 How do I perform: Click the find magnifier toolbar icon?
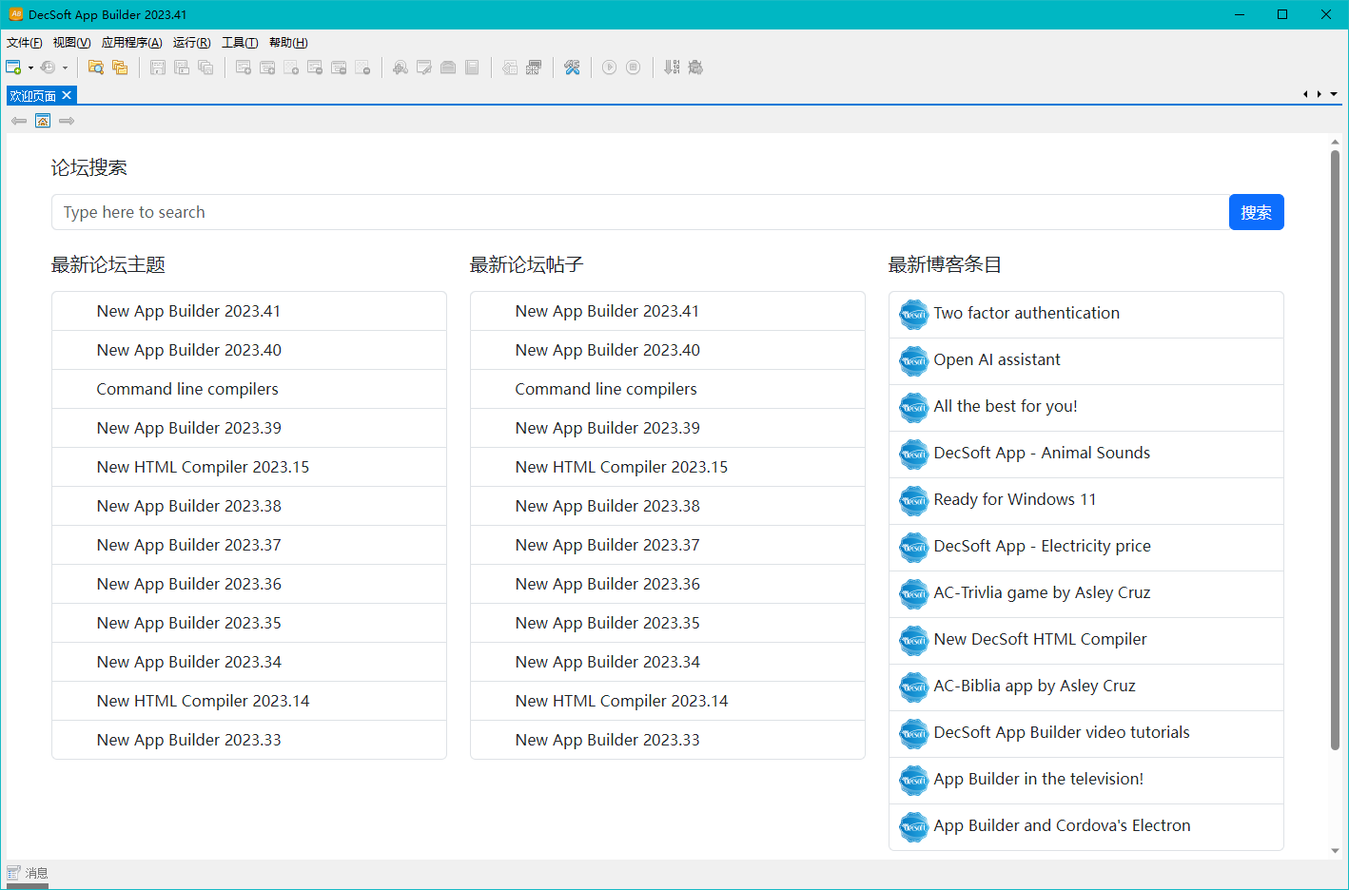[x=401, y=68]
